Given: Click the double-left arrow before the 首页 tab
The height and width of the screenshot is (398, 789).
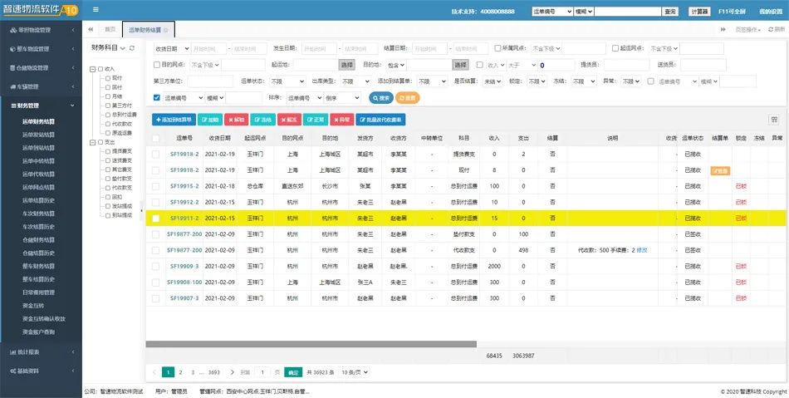Looking at the screenshot, I should [x=91, y=30].
